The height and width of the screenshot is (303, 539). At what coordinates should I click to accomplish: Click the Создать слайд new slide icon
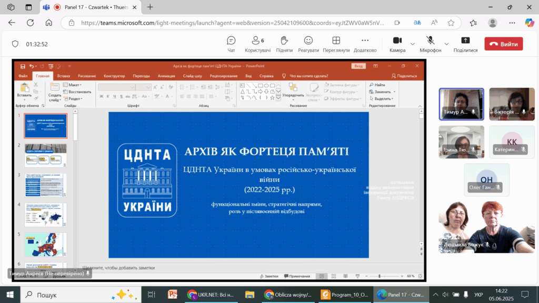[55, 87]
